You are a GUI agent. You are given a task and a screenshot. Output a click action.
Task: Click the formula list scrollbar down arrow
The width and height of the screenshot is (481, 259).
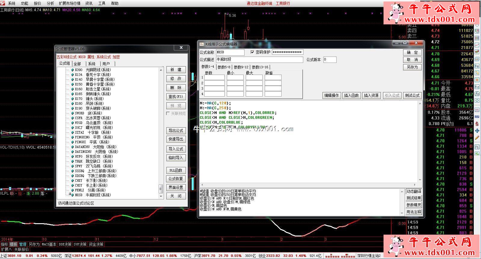[161, 196]
